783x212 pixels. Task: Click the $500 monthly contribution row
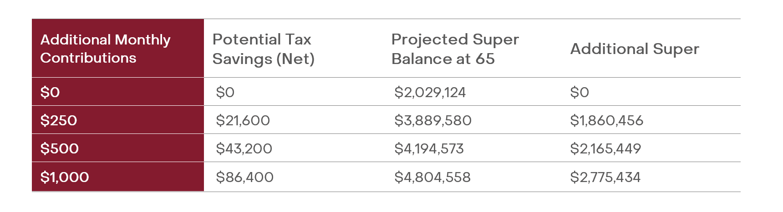(x=60, y=148)
